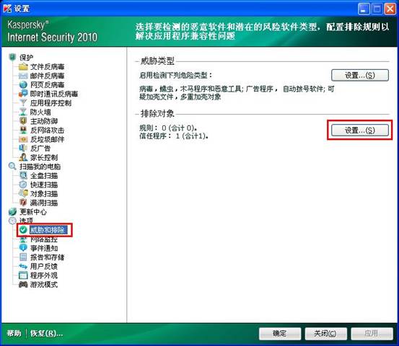
Task: Click the 文件反病毒 folder icon
Action: [x=23, y=66]
